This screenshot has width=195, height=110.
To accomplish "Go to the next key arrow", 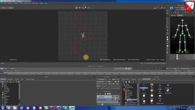I will coord(115,82).
